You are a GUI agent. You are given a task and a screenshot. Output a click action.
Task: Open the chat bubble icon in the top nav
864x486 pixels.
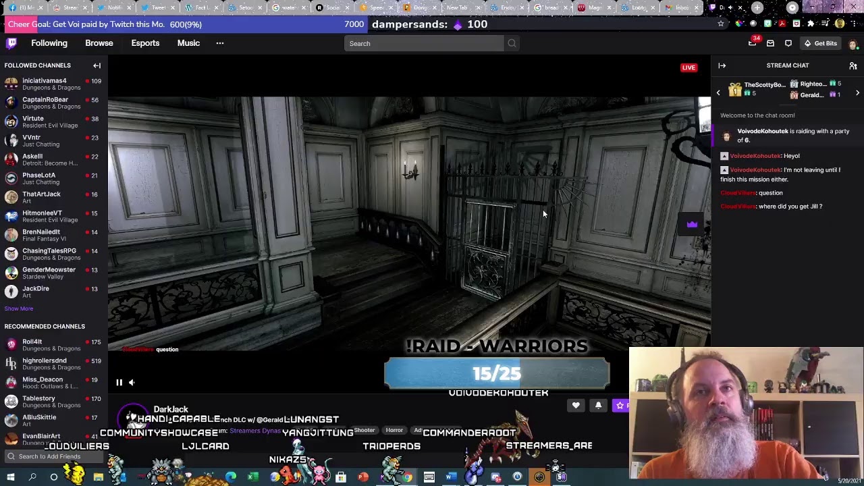(x=788, y=43)
